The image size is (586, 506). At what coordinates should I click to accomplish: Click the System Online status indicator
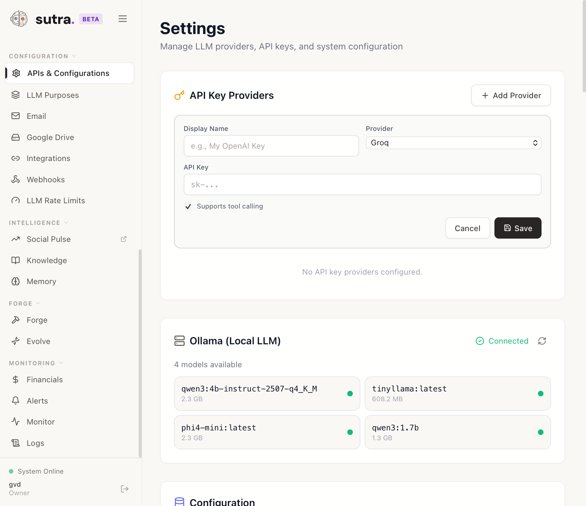pos(36,471)
